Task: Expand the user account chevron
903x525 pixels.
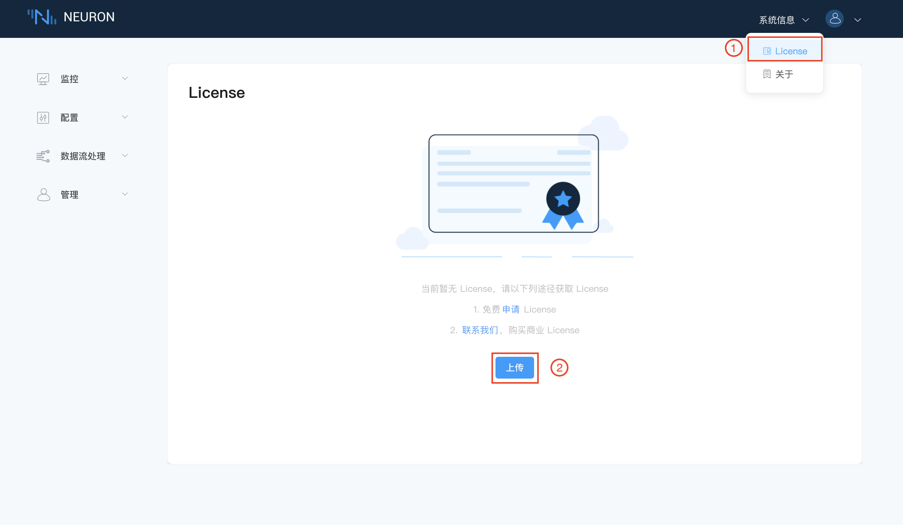Action: pos(858,20)
